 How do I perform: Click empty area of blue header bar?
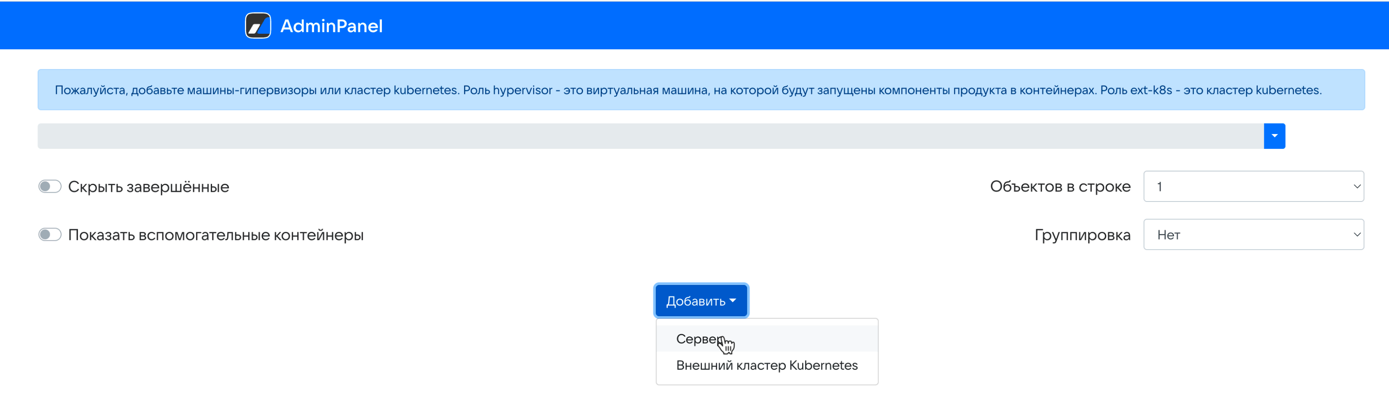tap(863, 26)
